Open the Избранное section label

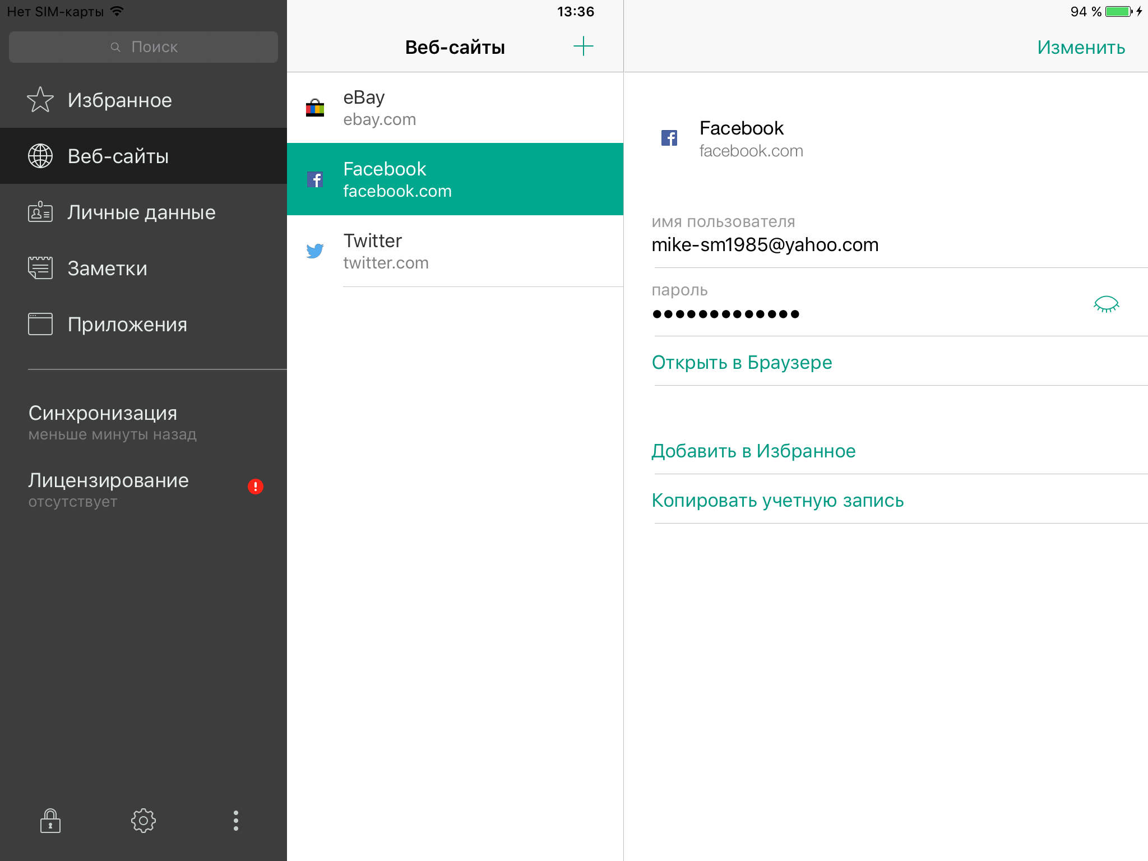point(120,100)
